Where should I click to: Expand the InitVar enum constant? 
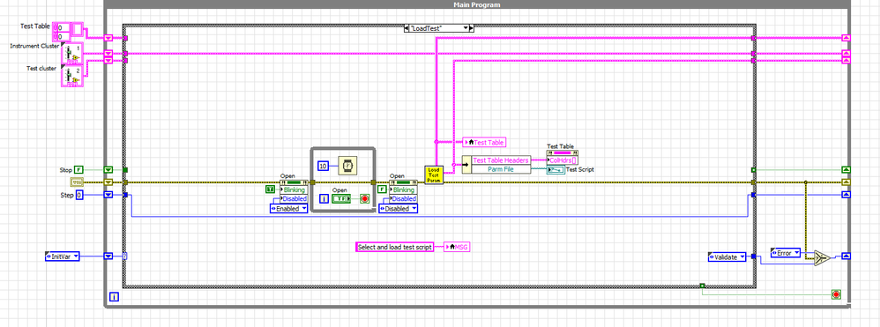point(63,256)
